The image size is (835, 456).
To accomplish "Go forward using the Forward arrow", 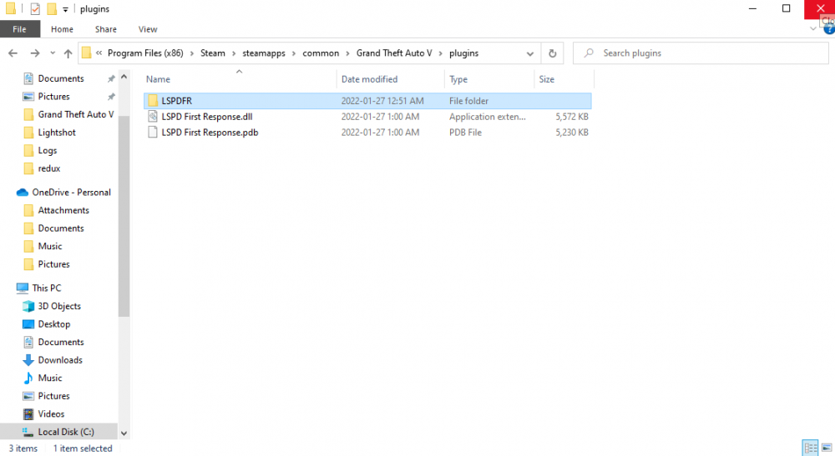I will tap(34, 53).
